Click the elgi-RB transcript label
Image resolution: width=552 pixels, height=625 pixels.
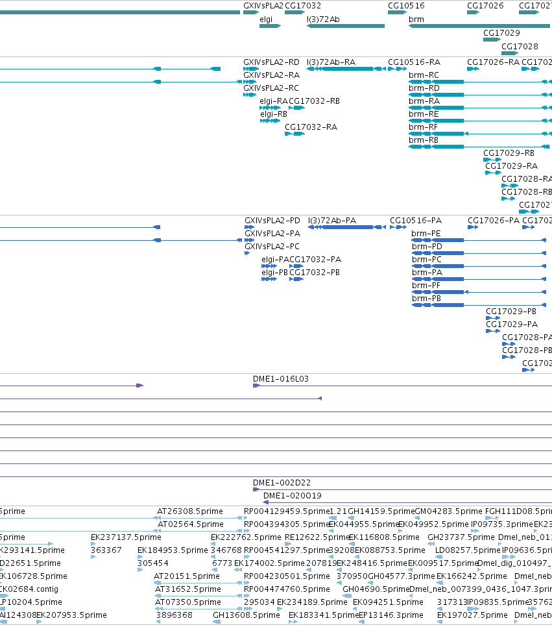pos(274,114)
